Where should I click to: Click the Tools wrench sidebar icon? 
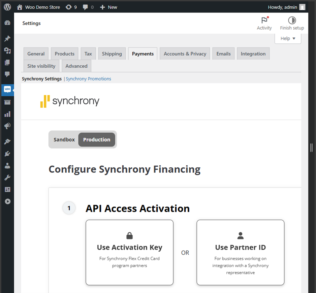tap(7, 177)
